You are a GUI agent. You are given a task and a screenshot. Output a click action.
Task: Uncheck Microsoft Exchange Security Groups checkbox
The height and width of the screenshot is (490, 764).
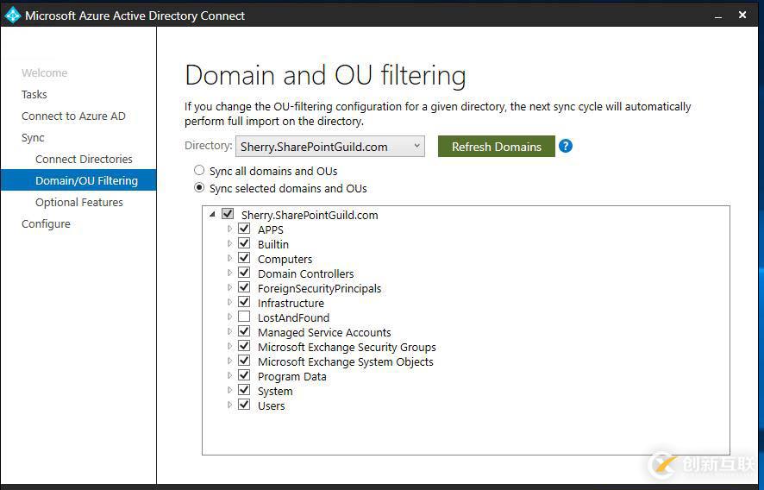(244, 346)
